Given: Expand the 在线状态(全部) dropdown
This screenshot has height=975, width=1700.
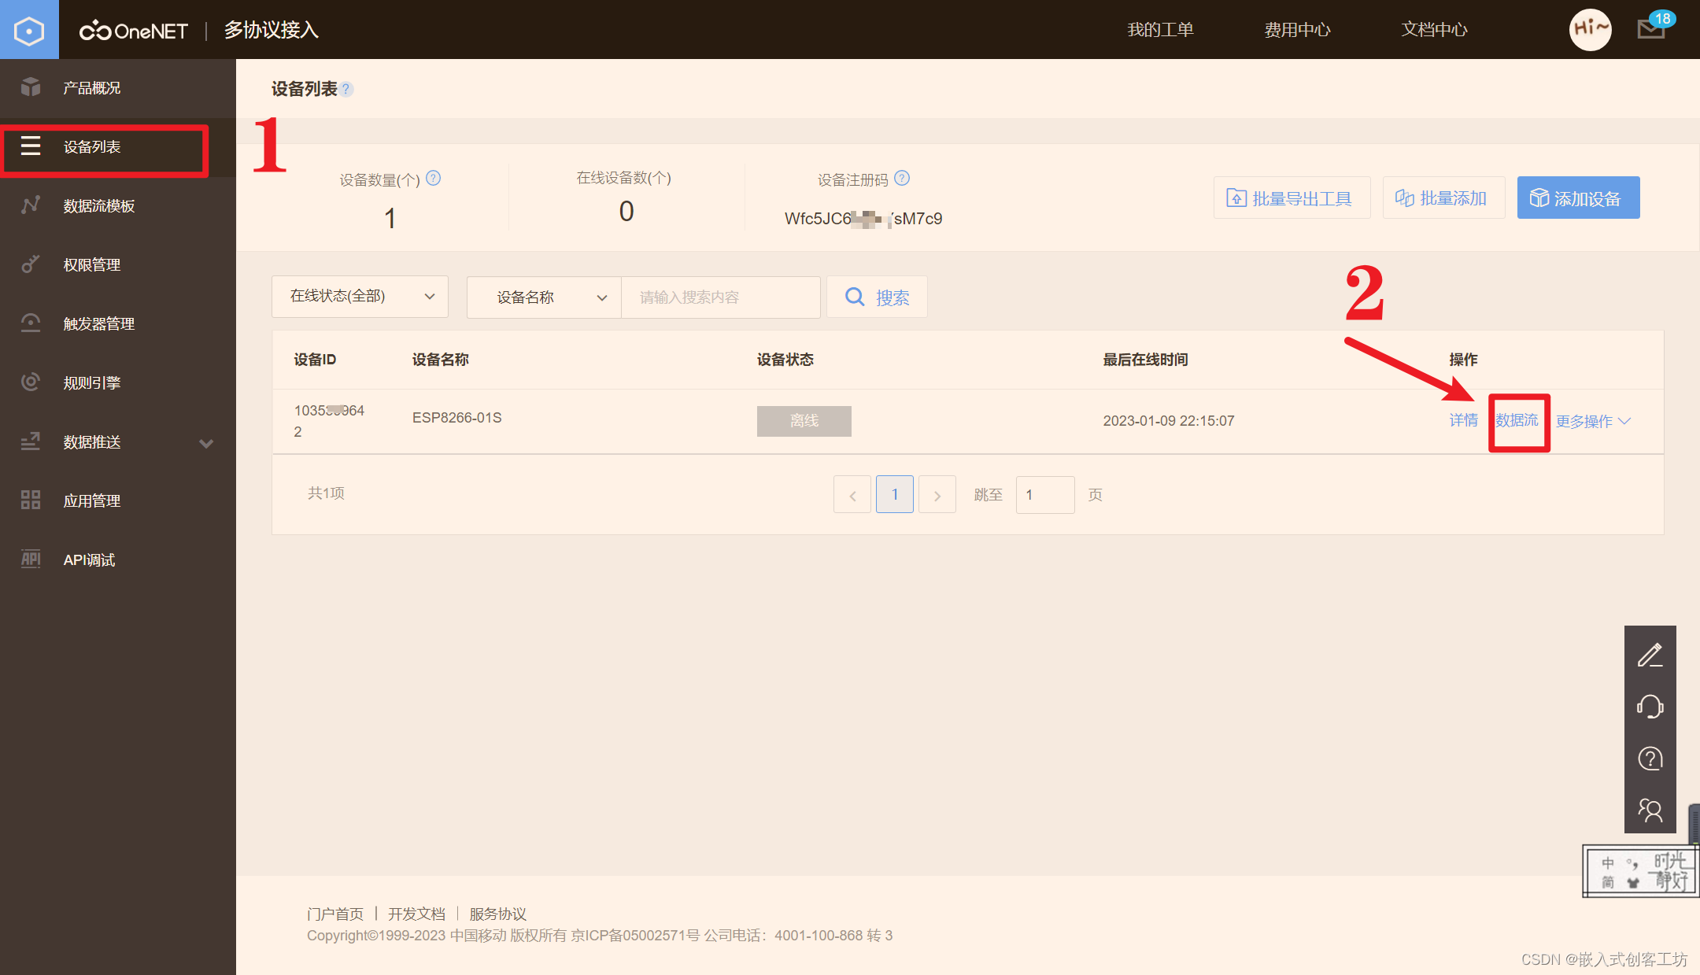Looking at the screenshot, I should (x=359, y=297).
